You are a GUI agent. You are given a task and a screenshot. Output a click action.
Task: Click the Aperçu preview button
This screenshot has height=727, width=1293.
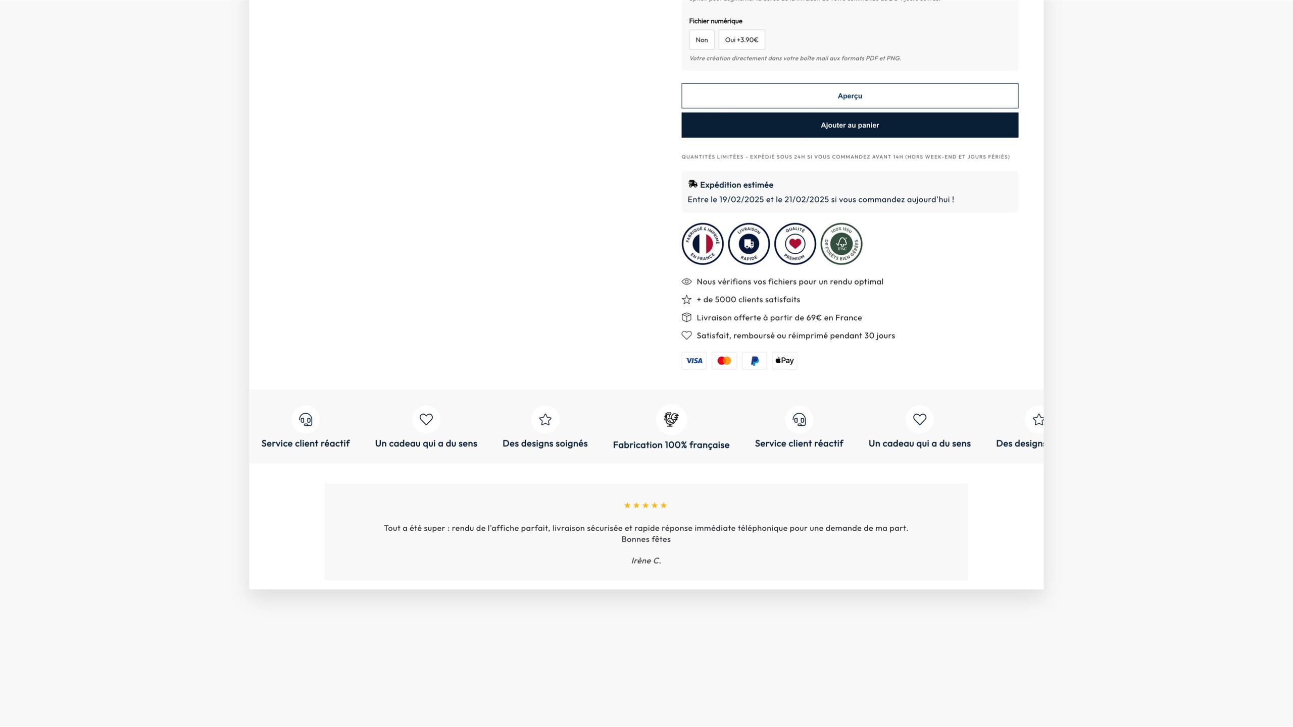850,96
